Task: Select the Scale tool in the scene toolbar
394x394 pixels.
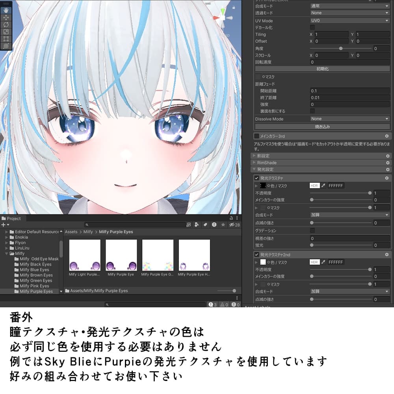Action: [6, 31]
